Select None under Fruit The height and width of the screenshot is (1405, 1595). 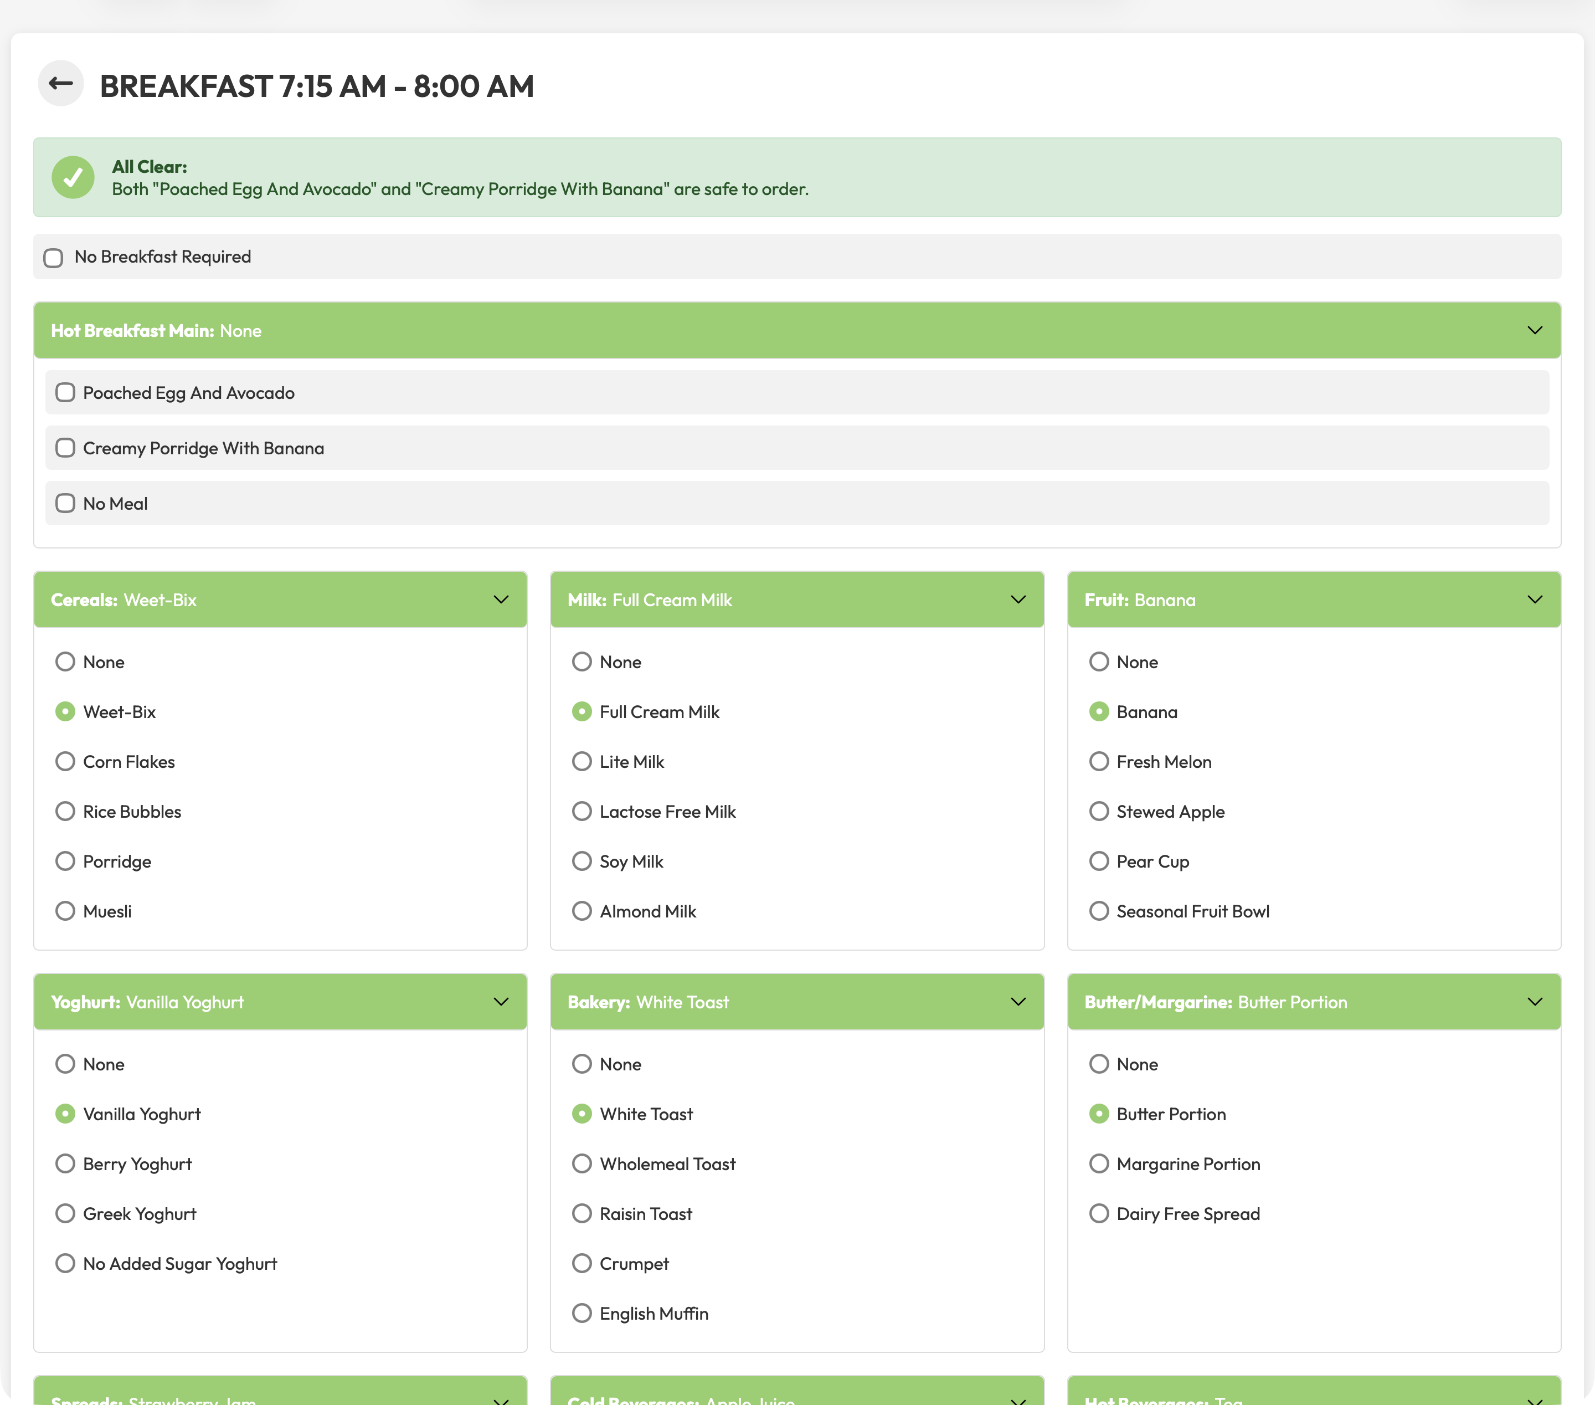pyautogui.click(x=1099, y=662)
